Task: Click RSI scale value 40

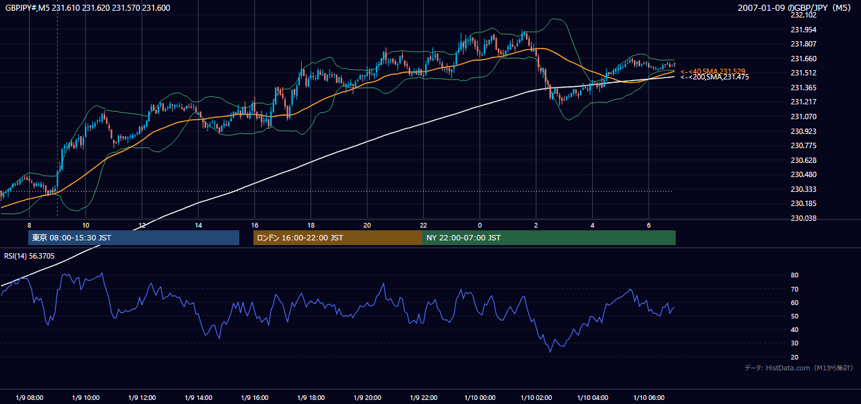Action: click(x=794, y=329)
